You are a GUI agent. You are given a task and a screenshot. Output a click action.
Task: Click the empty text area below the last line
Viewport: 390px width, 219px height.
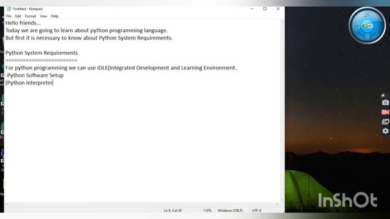[x=142, y=144]
